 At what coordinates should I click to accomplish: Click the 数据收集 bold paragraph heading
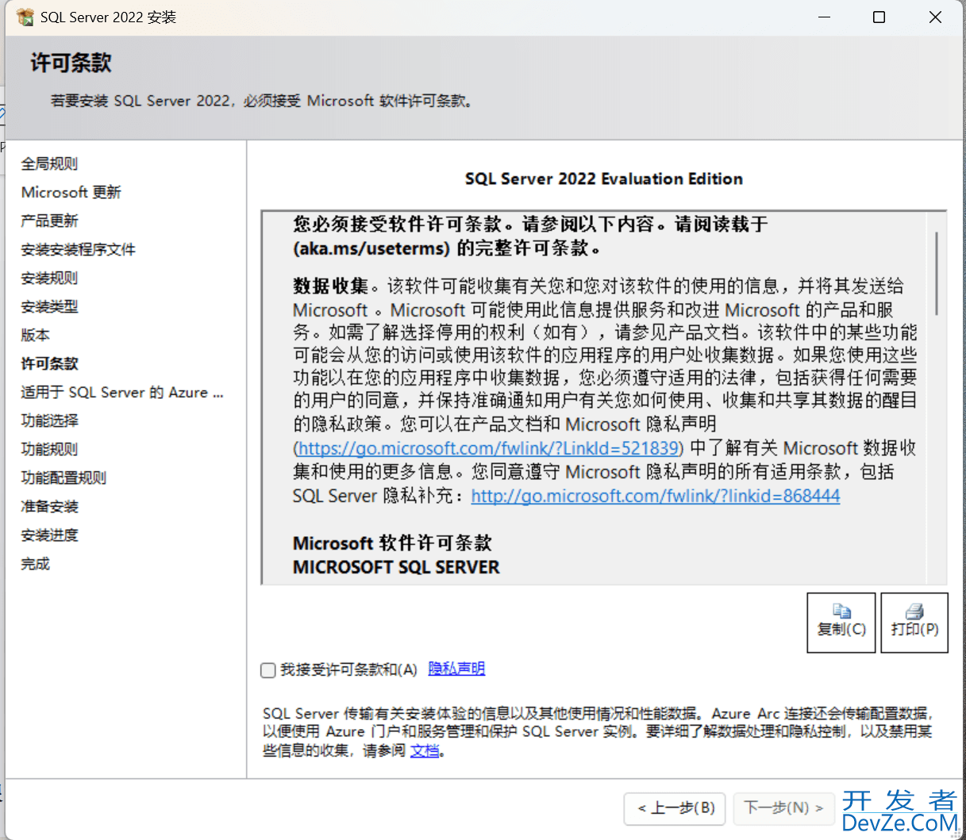tap(331, 286)
